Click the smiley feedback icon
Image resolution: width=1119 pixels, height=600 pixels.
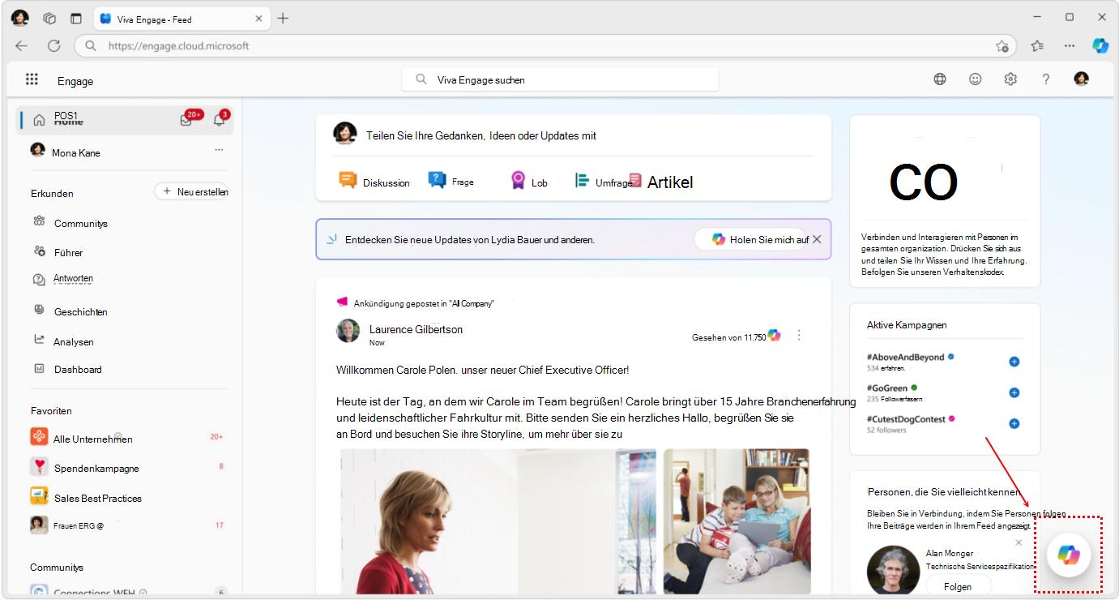[976, 79]
